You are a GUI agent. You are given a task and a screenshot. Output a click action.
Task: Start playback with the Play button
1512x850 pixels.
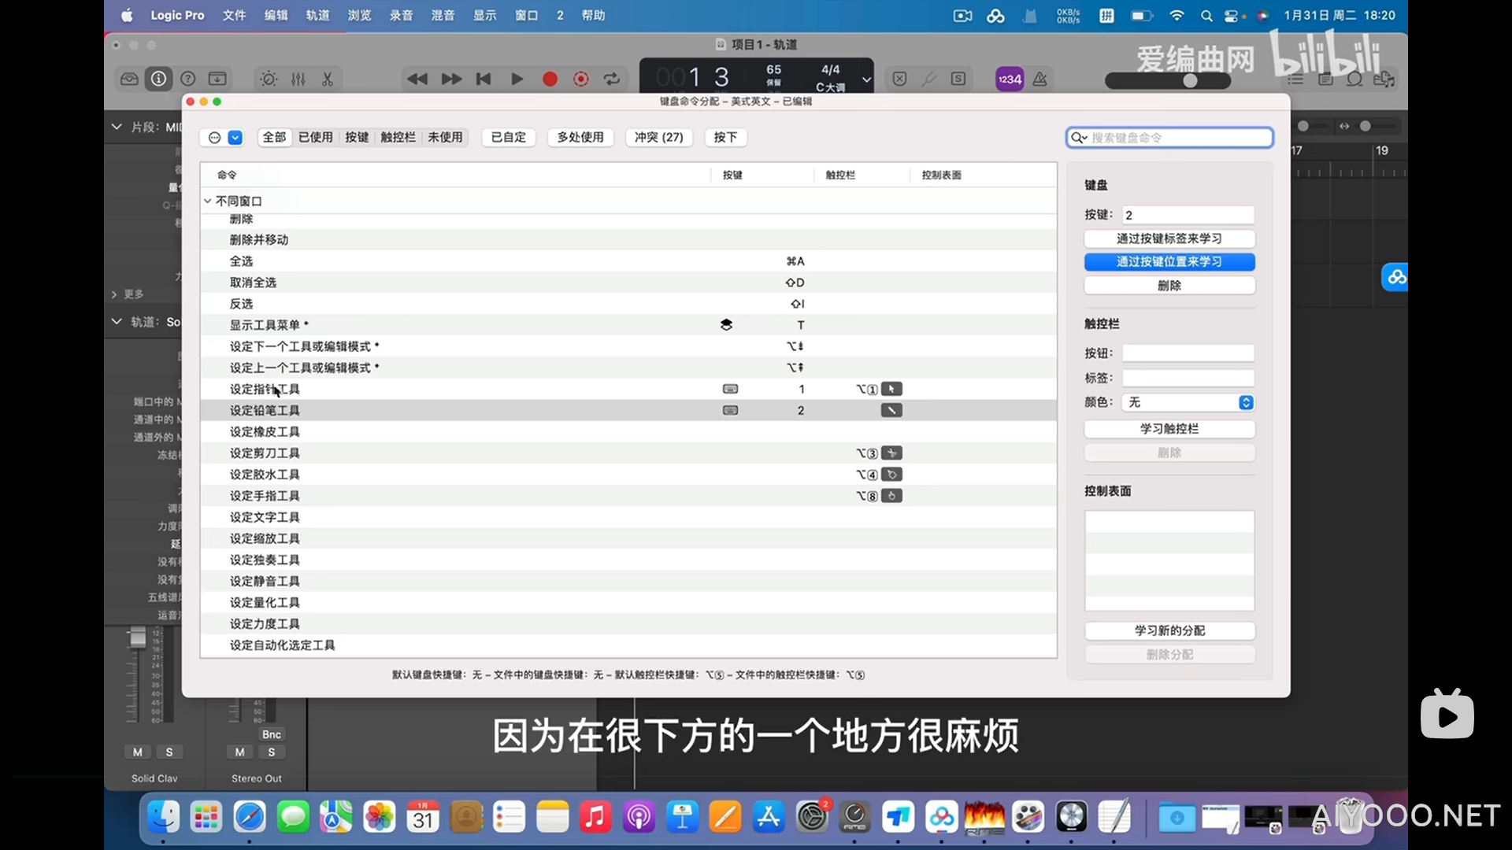517,79
